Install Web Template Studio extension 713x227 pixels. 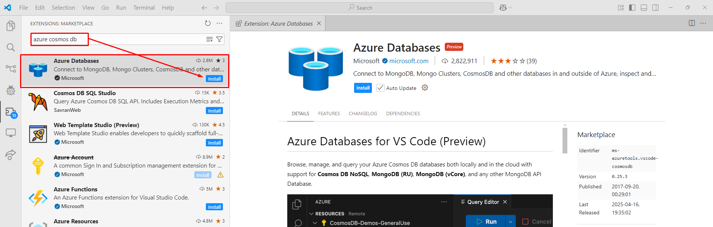pyautogui.click(x=214, y=143)
